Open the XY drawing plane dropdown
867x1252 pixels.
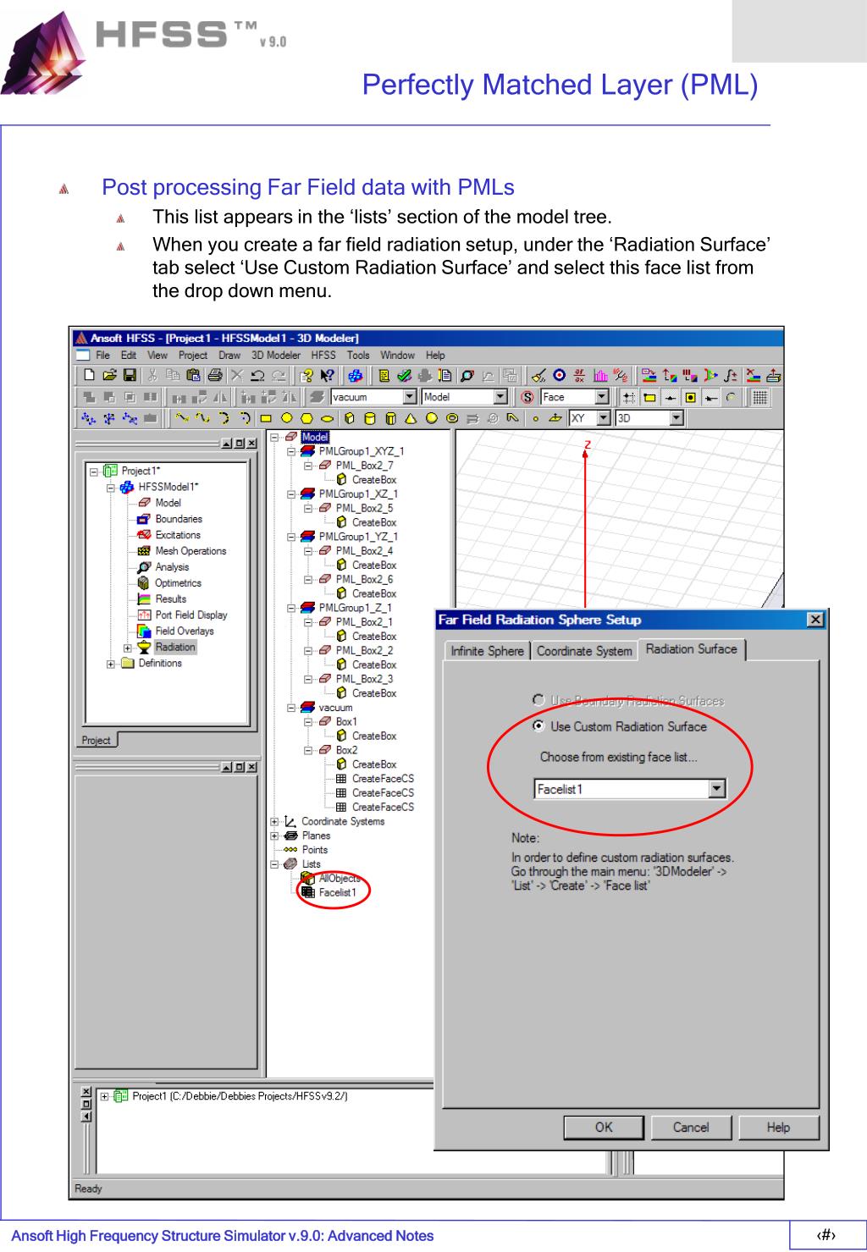[x=603, y=418]
